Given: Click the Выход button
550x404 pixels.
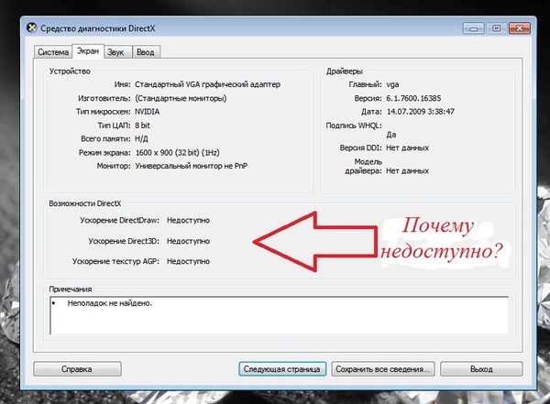Looking at the screenshot, I should coord(481,369).
